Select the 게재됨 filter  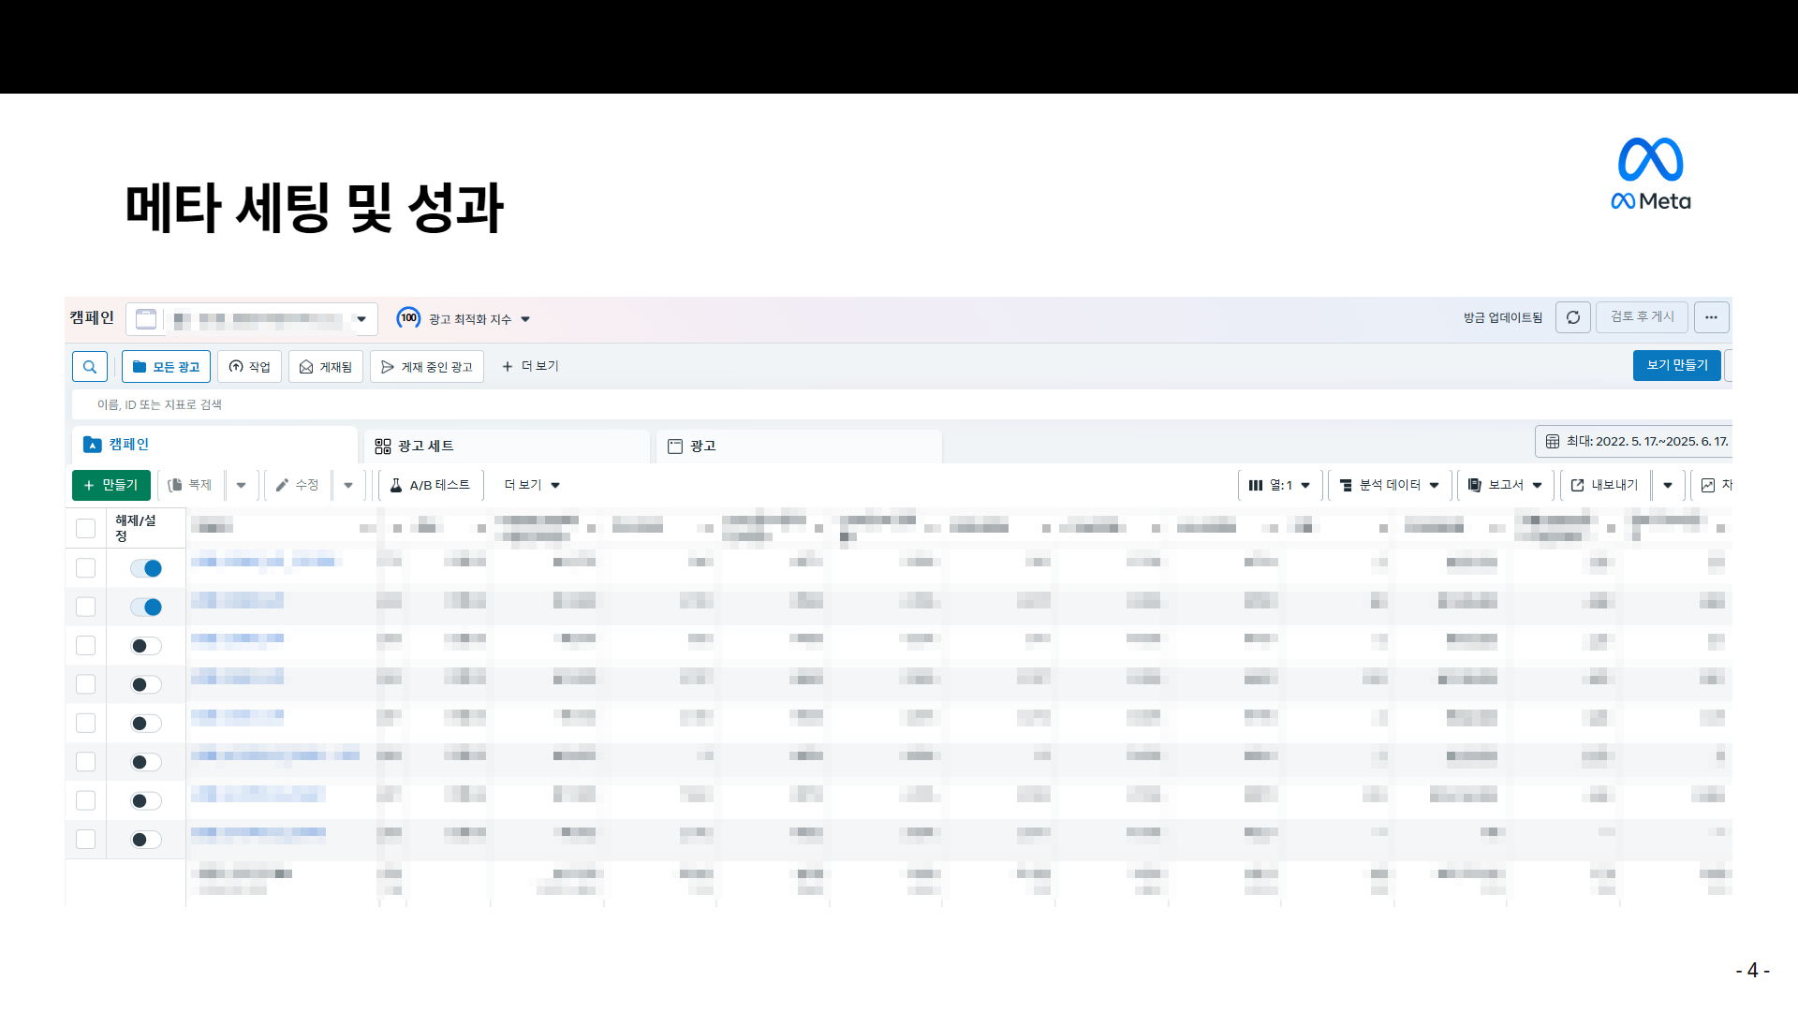[x=325, y=367]
